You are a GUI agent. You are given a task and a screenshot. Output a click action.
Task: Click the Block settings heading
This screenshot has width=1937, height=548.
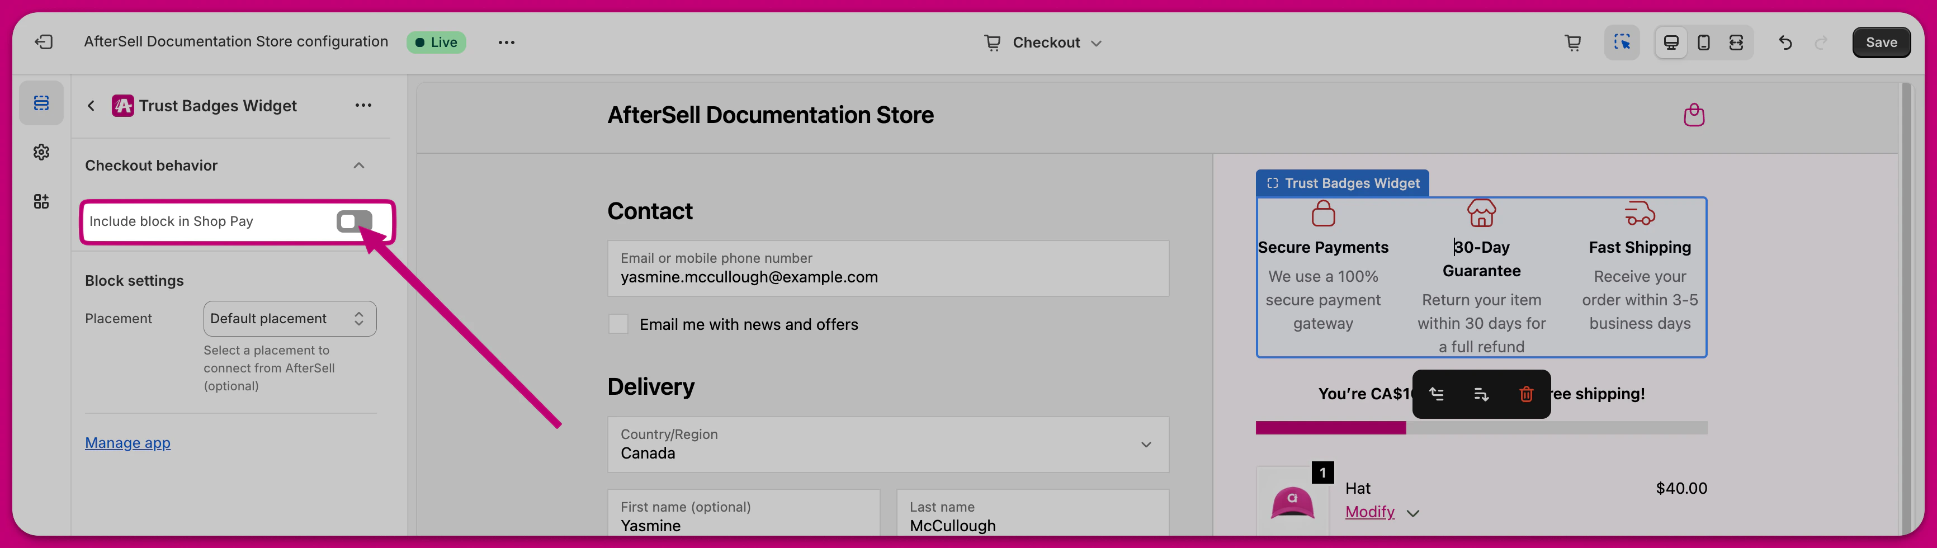(134, 280)
